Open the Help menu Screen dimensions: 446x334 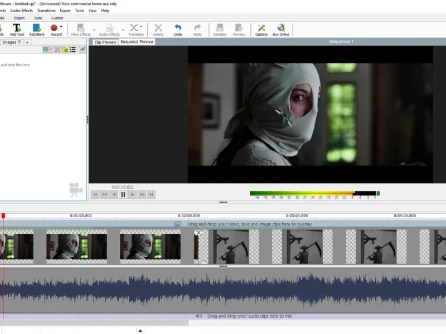point(105,11)
